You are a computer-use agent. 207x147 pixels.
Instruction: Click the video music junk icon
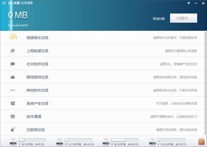(13, 37)
